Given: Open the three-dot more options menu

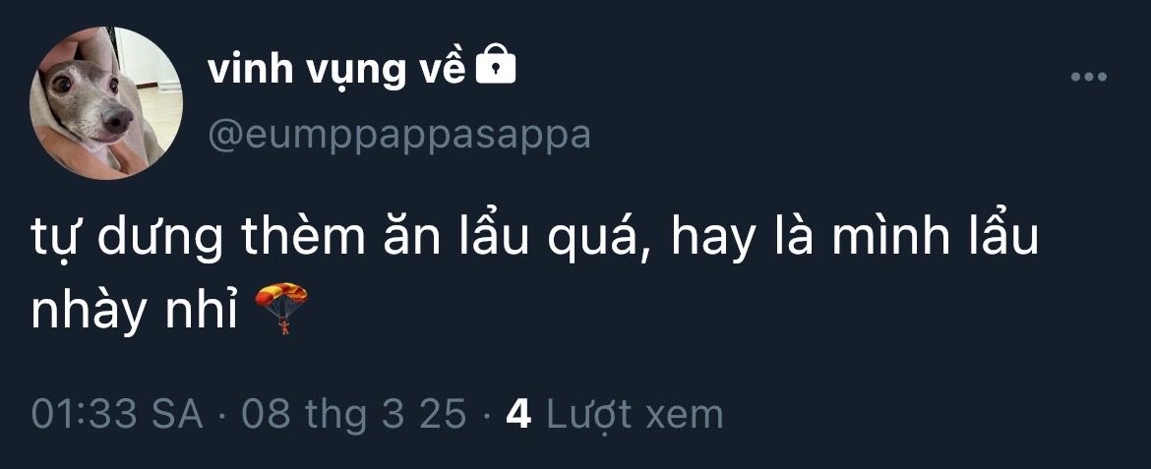Looking at the screenshot, I should click(1088, 77).
